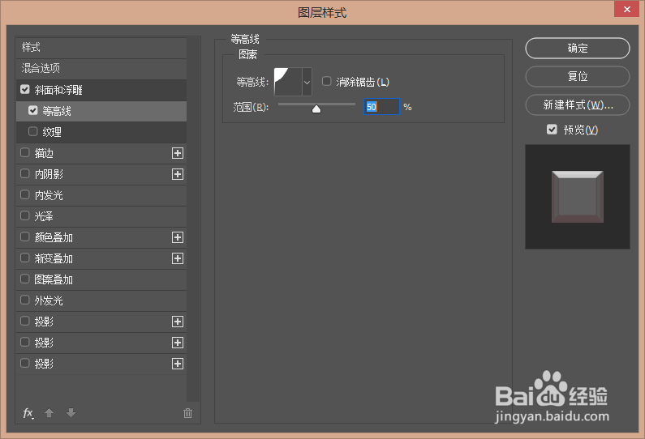Select the 内发光 list item label

click(49, 195)
